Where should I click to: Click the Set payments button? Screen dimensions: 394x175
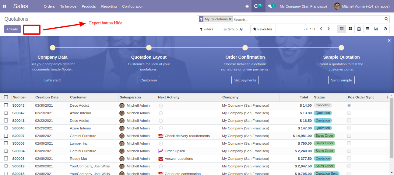(245, 80)
